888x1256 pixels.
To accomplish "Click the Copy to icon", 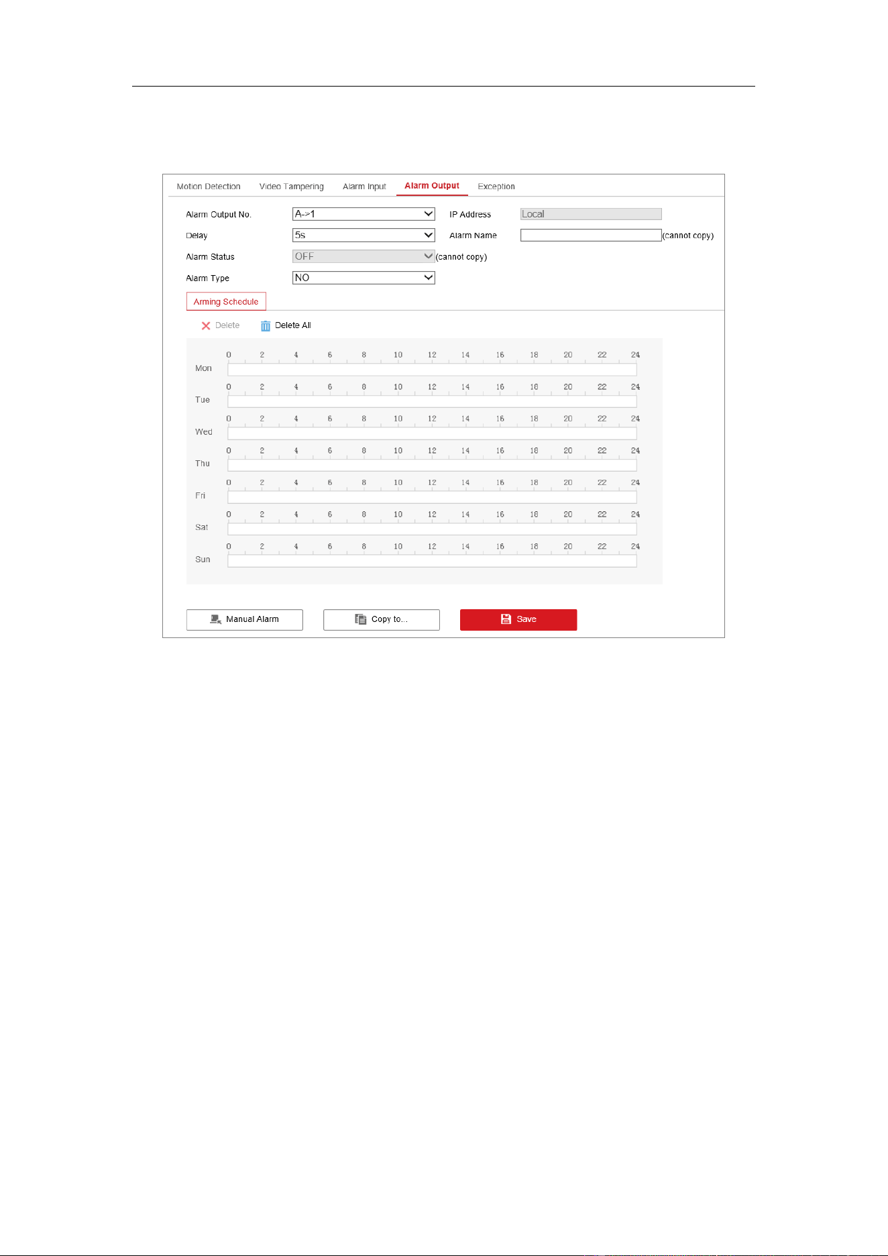I will [361, 619].
